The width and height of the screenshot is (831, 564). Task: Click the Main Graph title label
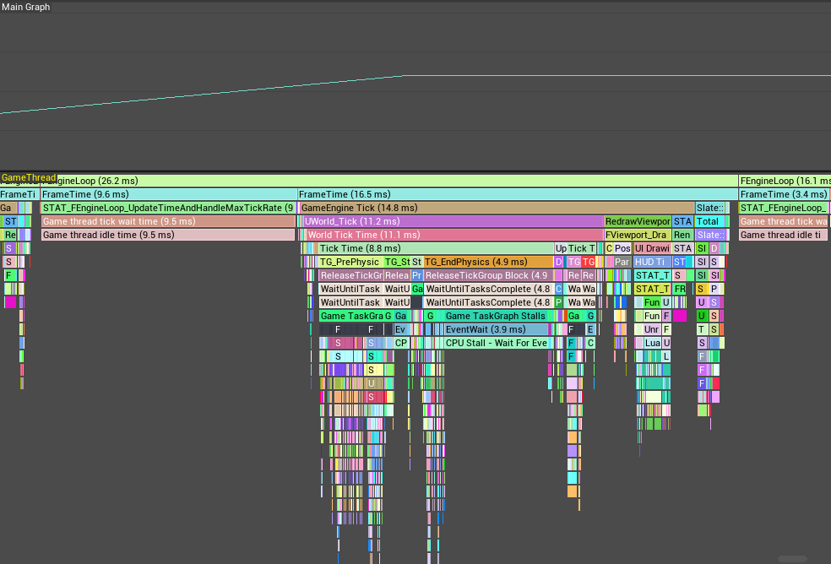(26, 7)
